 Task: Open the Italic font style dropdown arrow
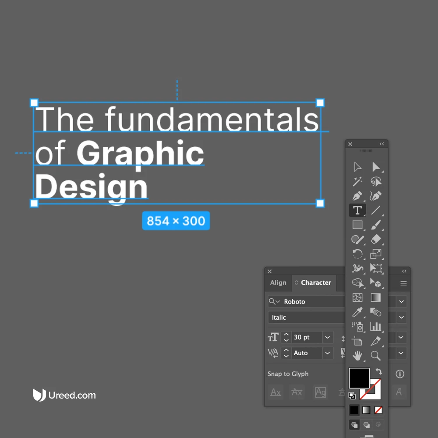401,317
